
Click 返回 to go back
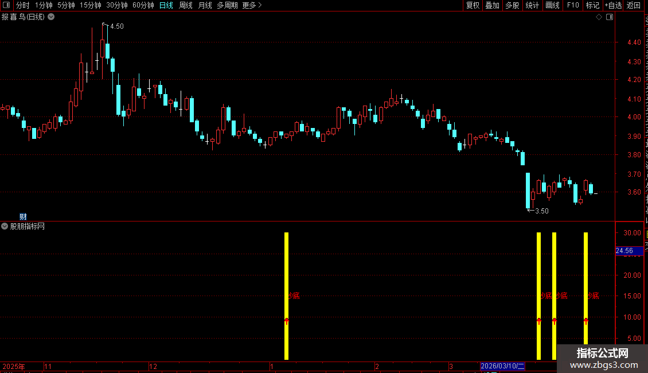coord(634,5)
